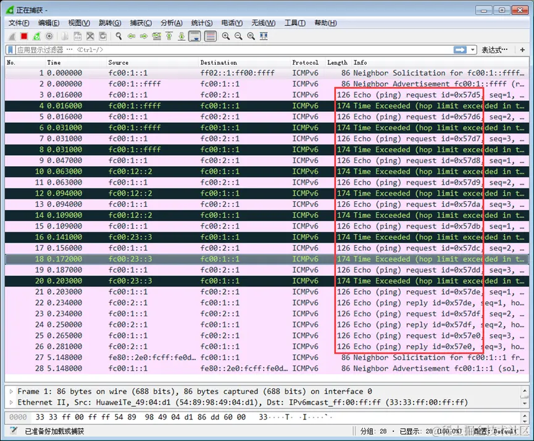Click the display filter input field

click(x=234, y=50)
